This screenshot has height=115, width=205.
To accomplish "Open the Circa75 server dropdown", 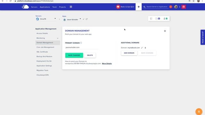I will coord(55,19).
